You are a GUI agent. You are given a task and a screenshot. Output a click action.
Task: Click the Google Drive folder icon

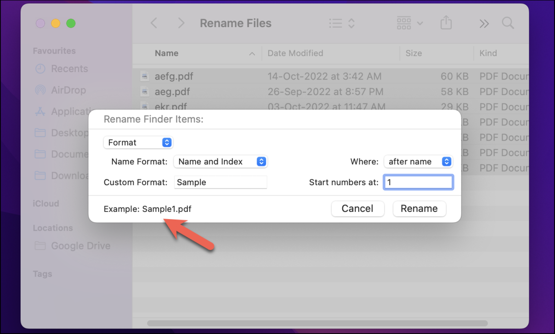[40, 246]
